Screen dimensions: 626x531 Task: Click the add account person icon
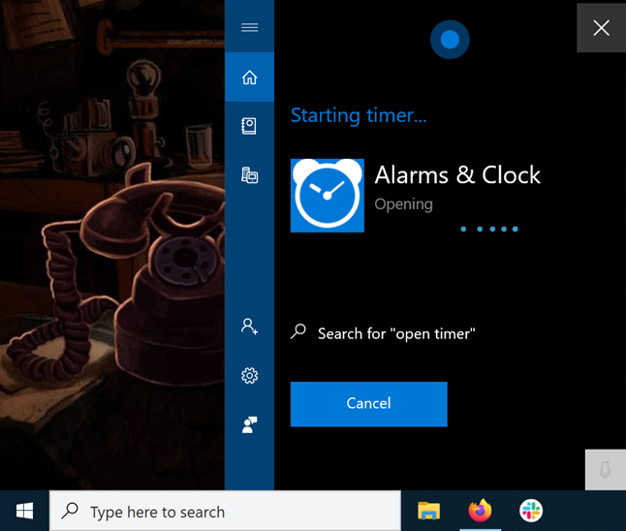[x=249, y=327]
